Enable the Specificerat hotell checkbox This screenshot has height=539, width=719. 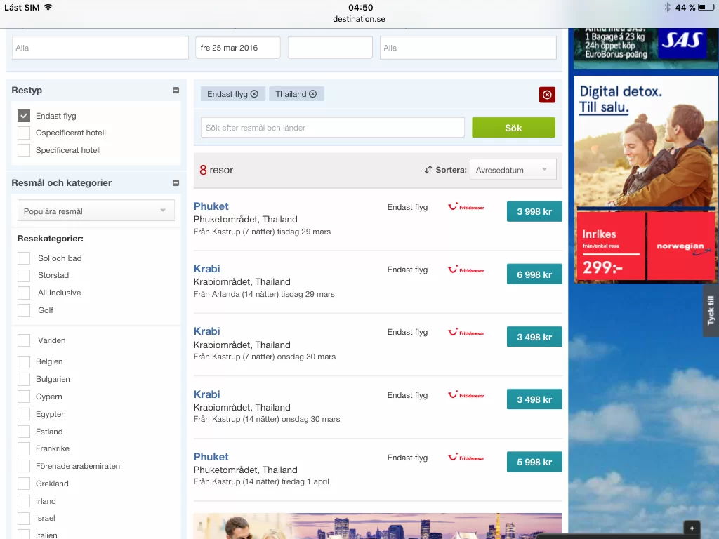24,150
